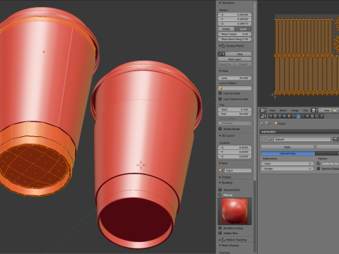Open the Select menu in UV editor

pos(283,110)
